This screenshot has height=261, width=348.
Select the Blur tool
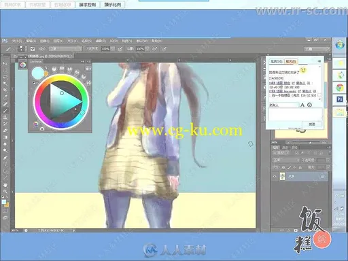click(5, 143)
